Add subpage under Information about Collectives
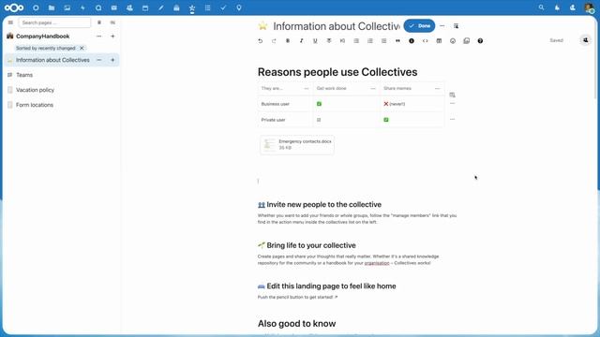 (x=112, y=60)
